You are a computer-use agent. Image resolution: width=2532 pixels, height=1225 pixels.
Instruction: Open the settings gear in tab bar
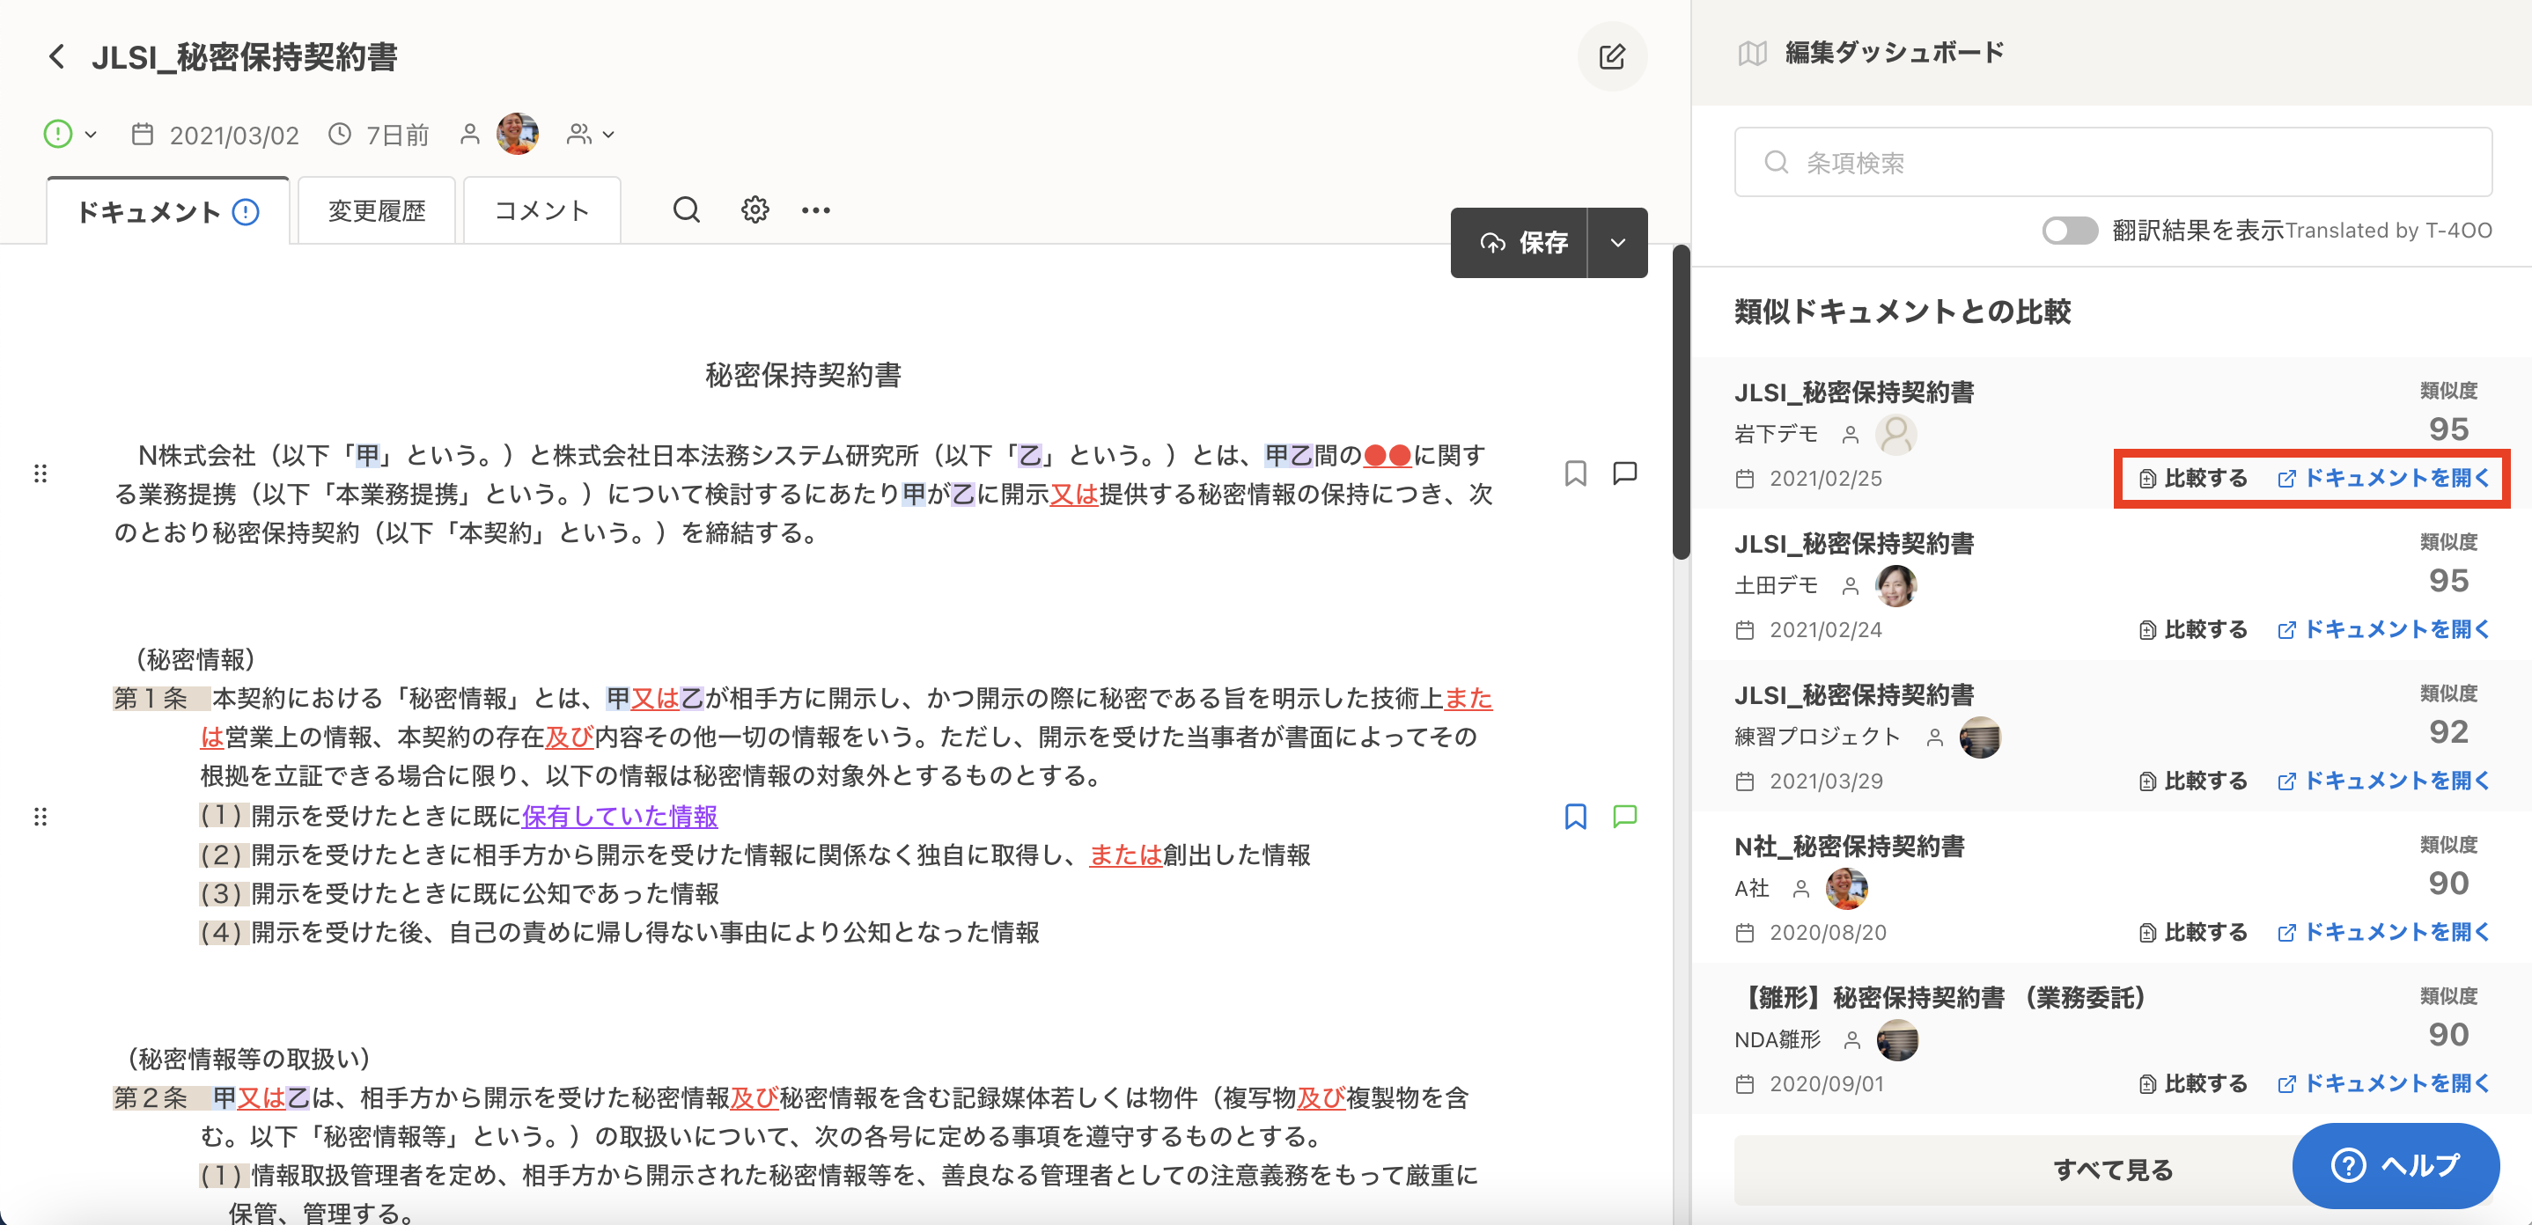(x=754, y=209)
